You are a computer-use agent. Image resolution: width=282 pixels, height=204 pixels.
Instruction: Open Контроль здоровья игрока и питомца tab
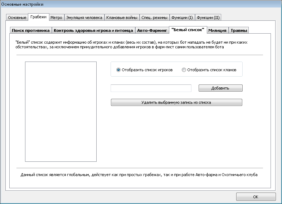(x=93, y=30)
